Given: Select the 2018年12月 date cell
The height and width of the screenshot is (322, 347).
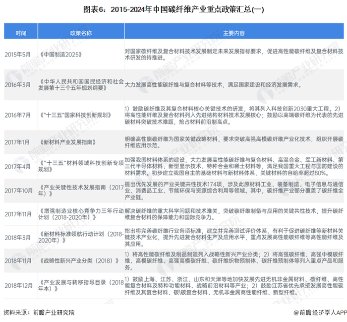Looking at the screenshot, I should 19,286.
